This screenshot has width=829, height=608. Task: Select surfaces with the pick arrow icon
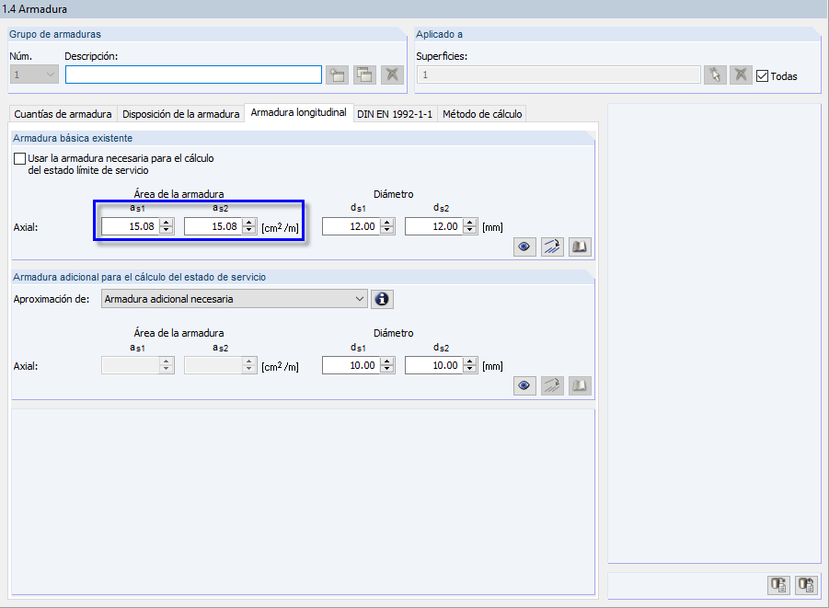pyautogui.click(x=716, y=75)
